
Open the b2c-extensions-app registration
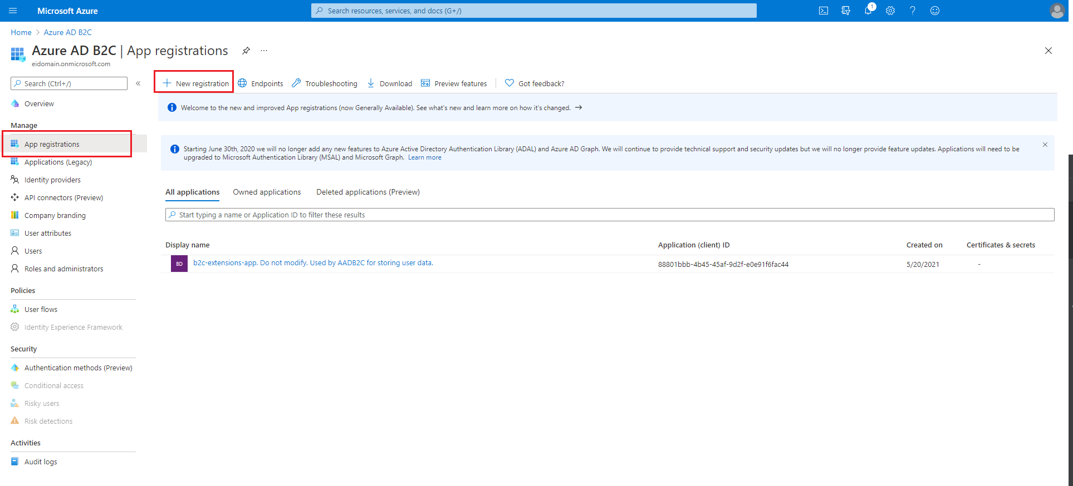[313, 263]
